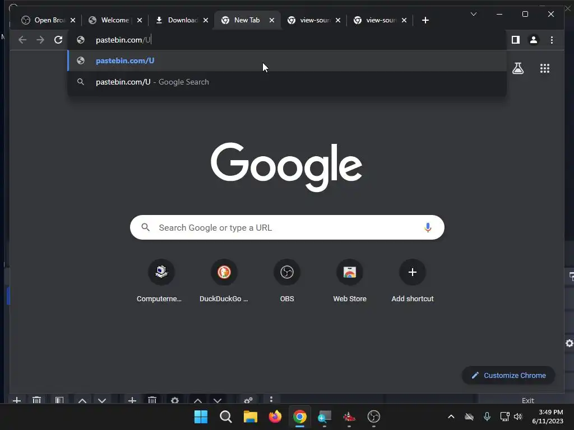Open Chrome's side panel icon
This screenshot has height=430, width=574.
(x=516, y=40)
